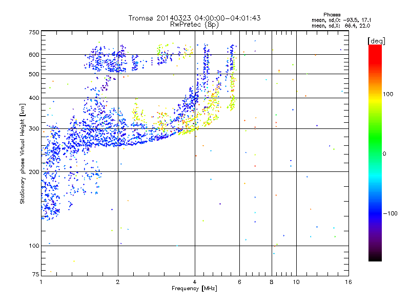The image size is (410, 307).
Task: Click the phase colorbar scale
Action: pos(375,152)
